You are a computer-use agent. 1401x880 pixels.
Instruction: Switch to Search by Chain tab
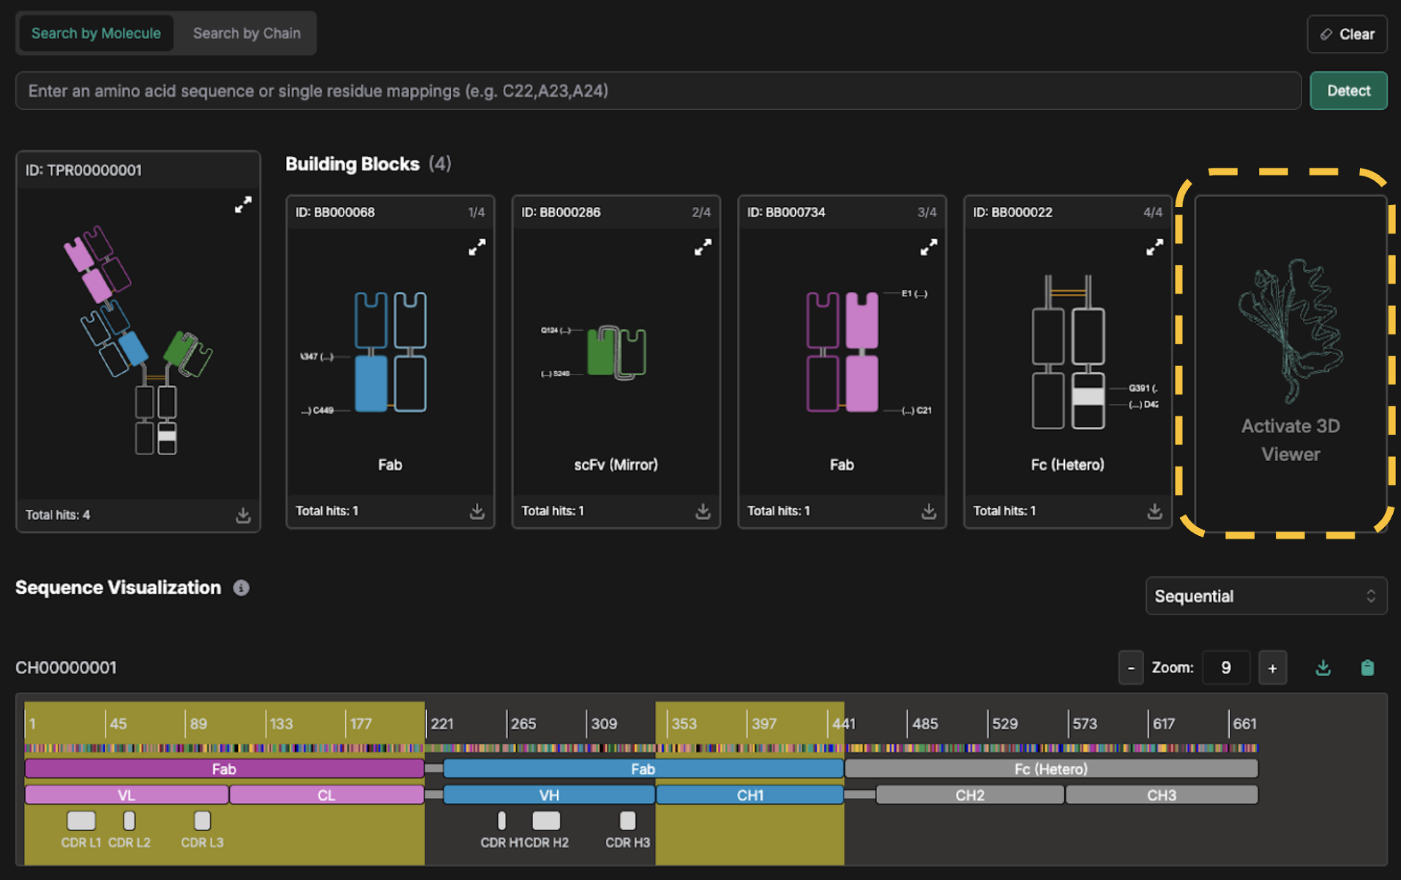pos(247,34)
